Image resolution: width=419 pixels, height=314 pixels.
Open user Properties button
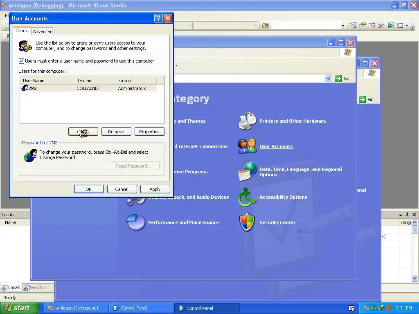[x=149, y=132]
